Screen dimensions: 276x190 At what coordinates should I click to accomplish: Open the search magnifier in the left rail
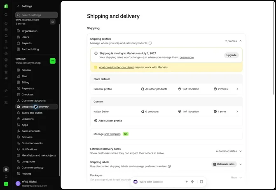tap(6, 14)
